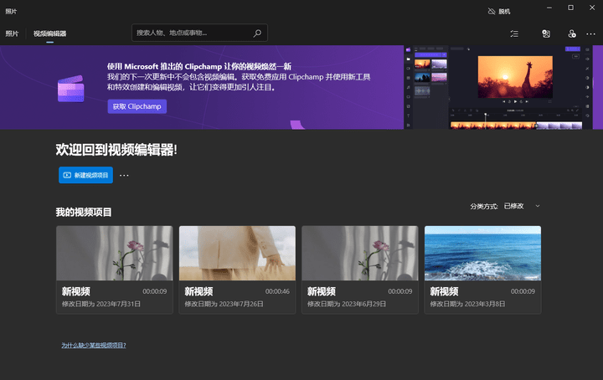Close the Photos window
Viewport: 603px width, 380px height.
click(592, 8)
